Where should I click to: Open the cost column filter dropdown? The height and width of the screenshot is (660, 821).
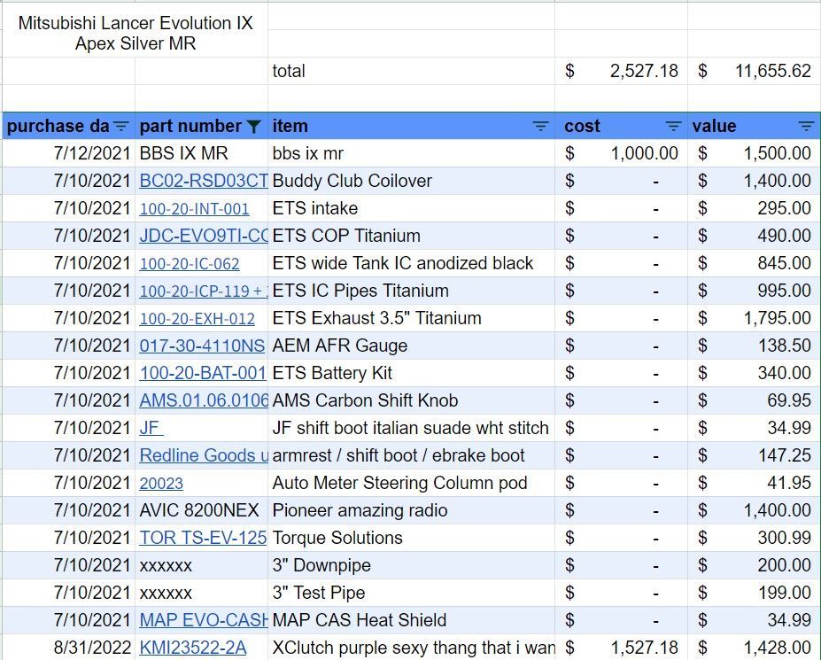(x=673, y=127)
